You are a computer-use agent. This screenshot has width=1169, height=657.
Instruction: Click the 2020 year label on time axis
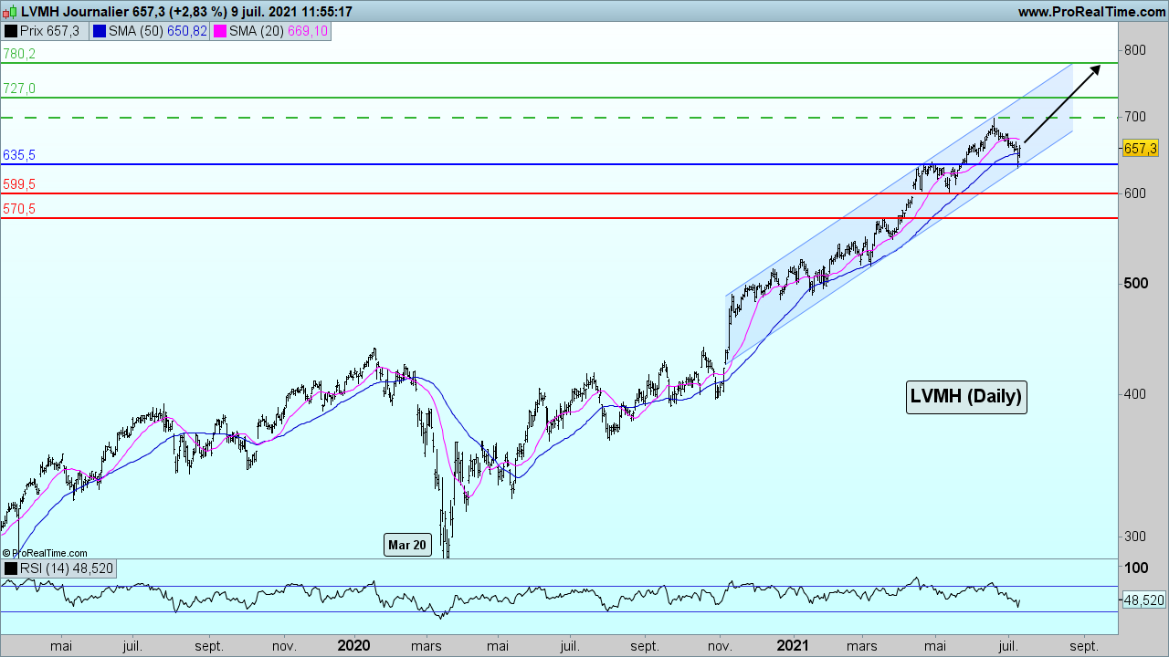point(353,645)
